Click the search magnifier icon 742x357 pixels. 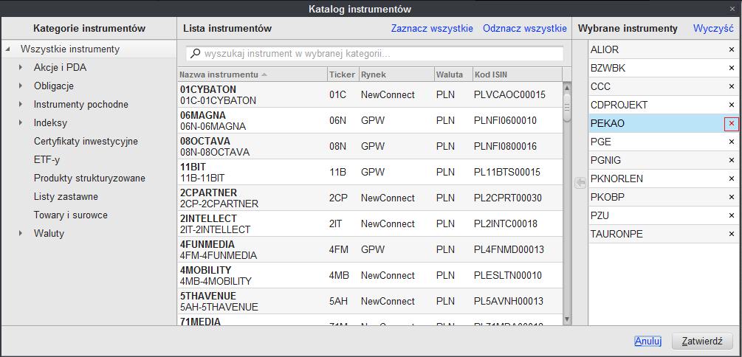(x=194, y=54)
